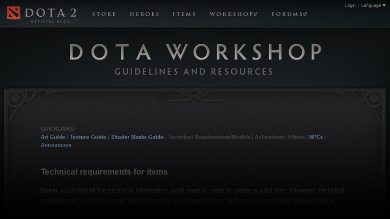The image size is (390, 219).
Task: Click the QUICKLINKS label
Action: point(58,129)
